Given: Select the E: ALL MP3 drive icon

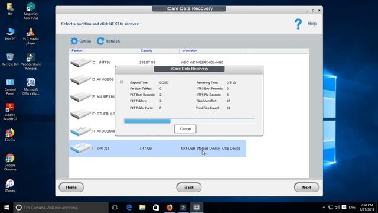Looking at the screenshot, I should [x=80, y=96].
